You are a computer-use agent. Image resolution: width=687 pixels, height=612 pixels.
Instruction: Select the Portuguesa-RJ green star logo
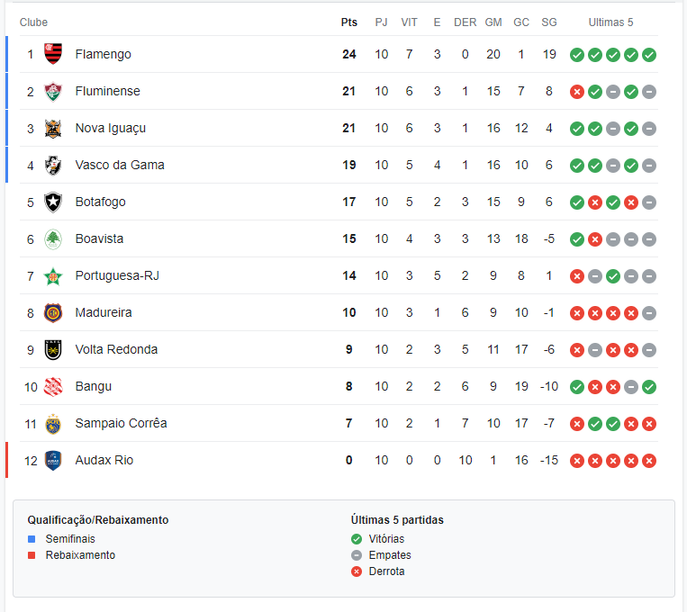coord(53,276)
